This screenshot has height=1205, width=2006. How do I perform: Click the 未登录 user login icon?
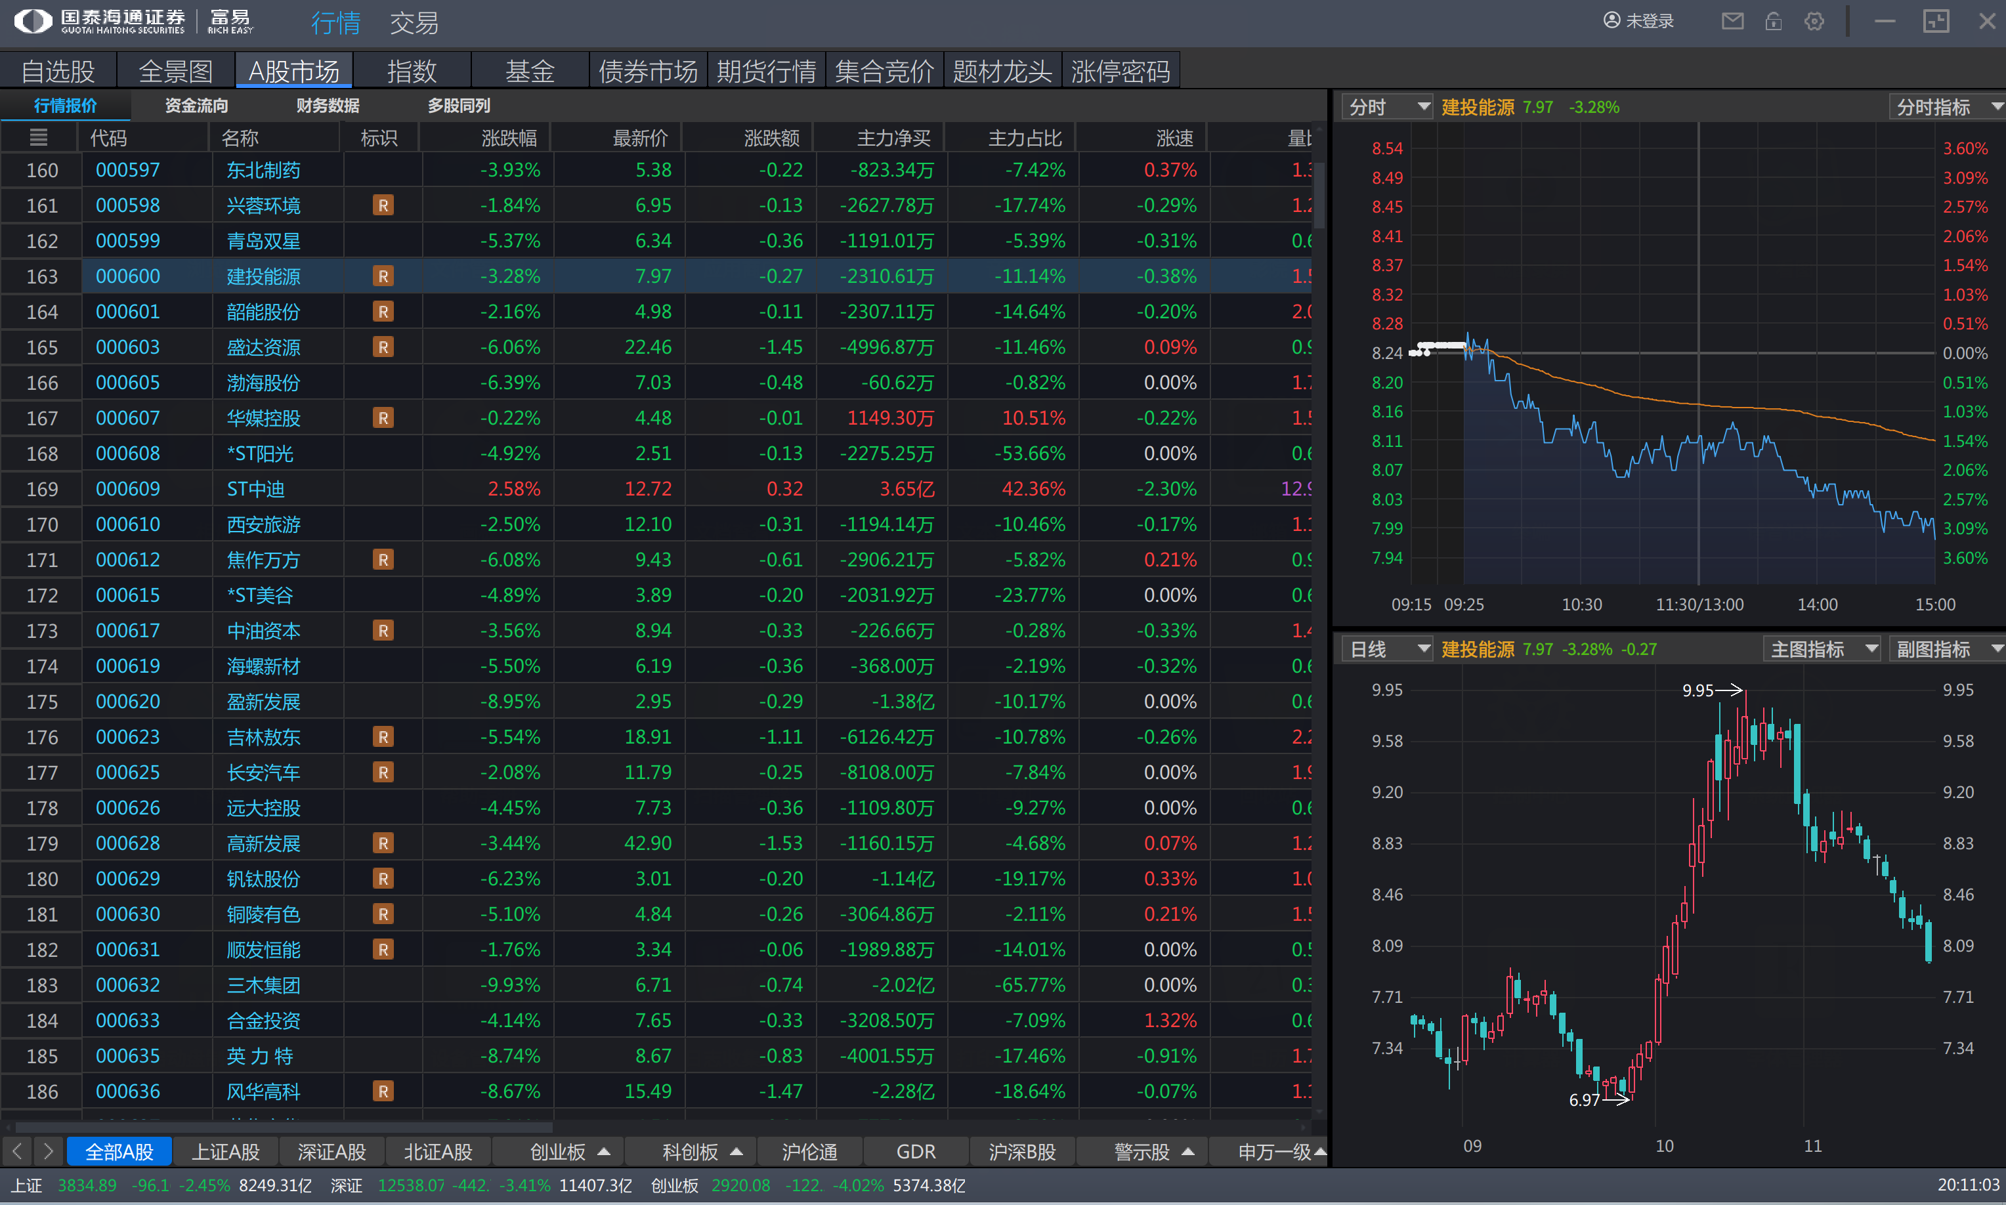1639,21
